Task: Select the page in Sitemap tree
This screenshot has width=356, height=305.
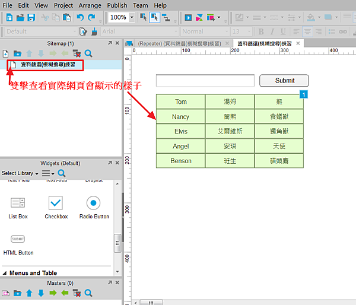Action: [47, 65]
